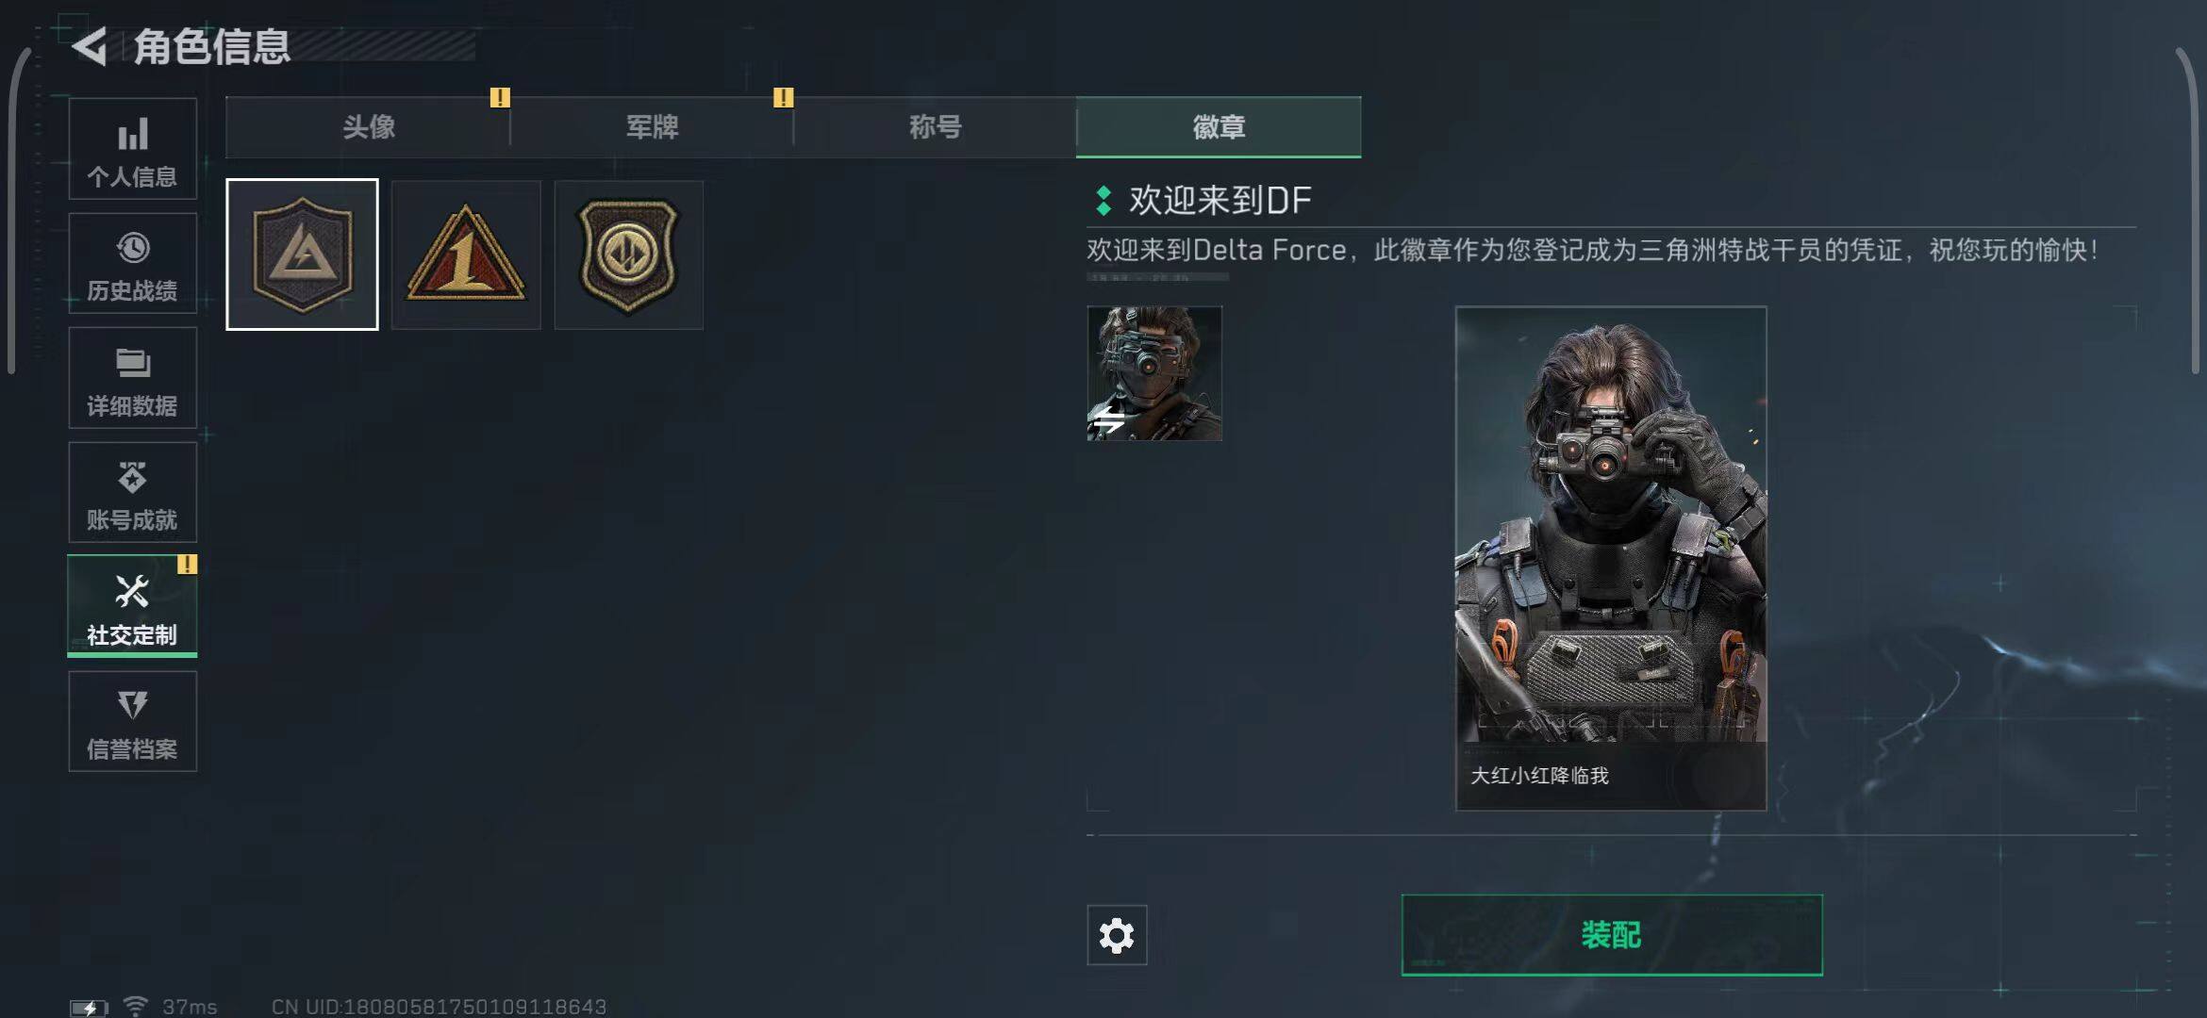Image resolution: width=2207 pixels, height=1018 pixels.
Task: Open the gear settings icon
Action: (1117, 935)
